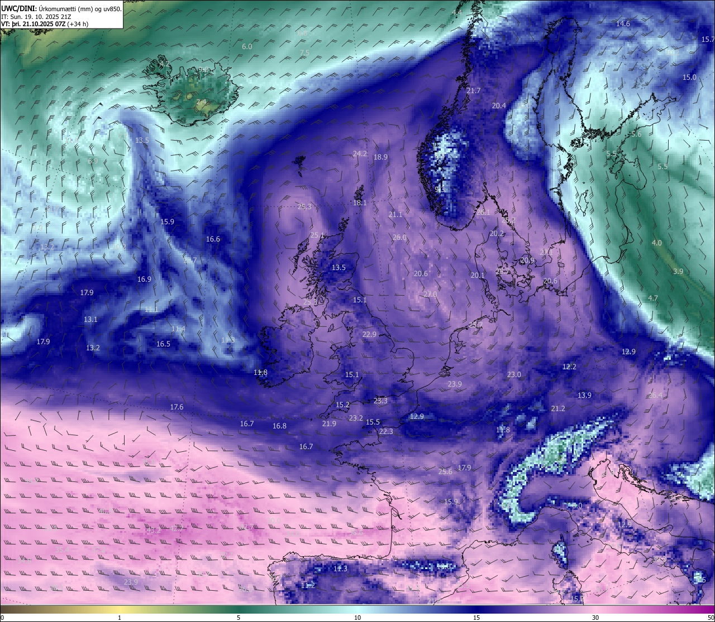Click the 12.2 value over central Europe
715x622 pixels.
coord(569,367)
